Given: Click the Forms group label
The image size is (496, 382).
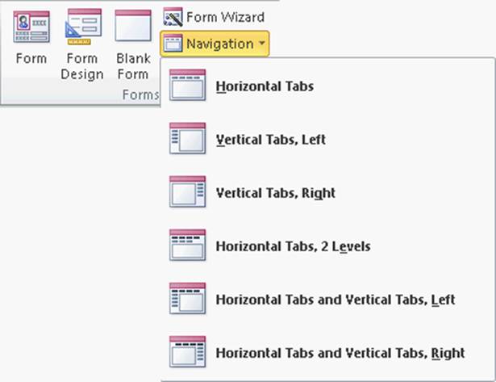Looking at the screenshot, I should coord(139,95).
